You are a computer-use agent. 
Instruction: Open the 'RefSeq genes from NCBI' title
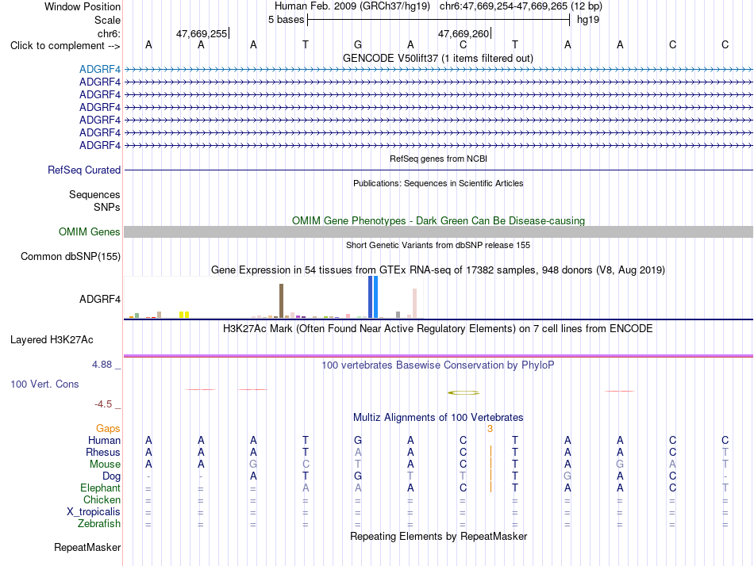(x=439, y=159)
